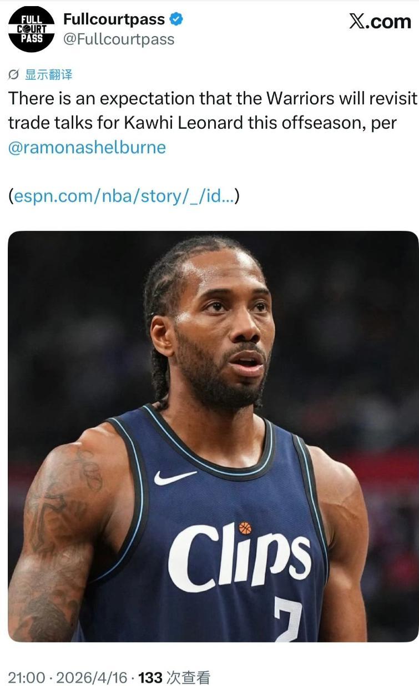The width and height of the screenshot is (419, 686).
Task: Click the Clips lettering on the jersey
Action: click(240, 556)
